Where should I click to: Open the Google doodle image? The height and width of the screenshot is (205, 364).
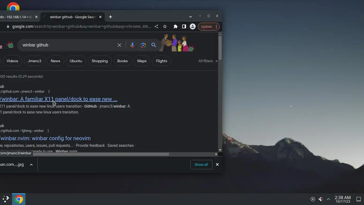tap(177, 43)
